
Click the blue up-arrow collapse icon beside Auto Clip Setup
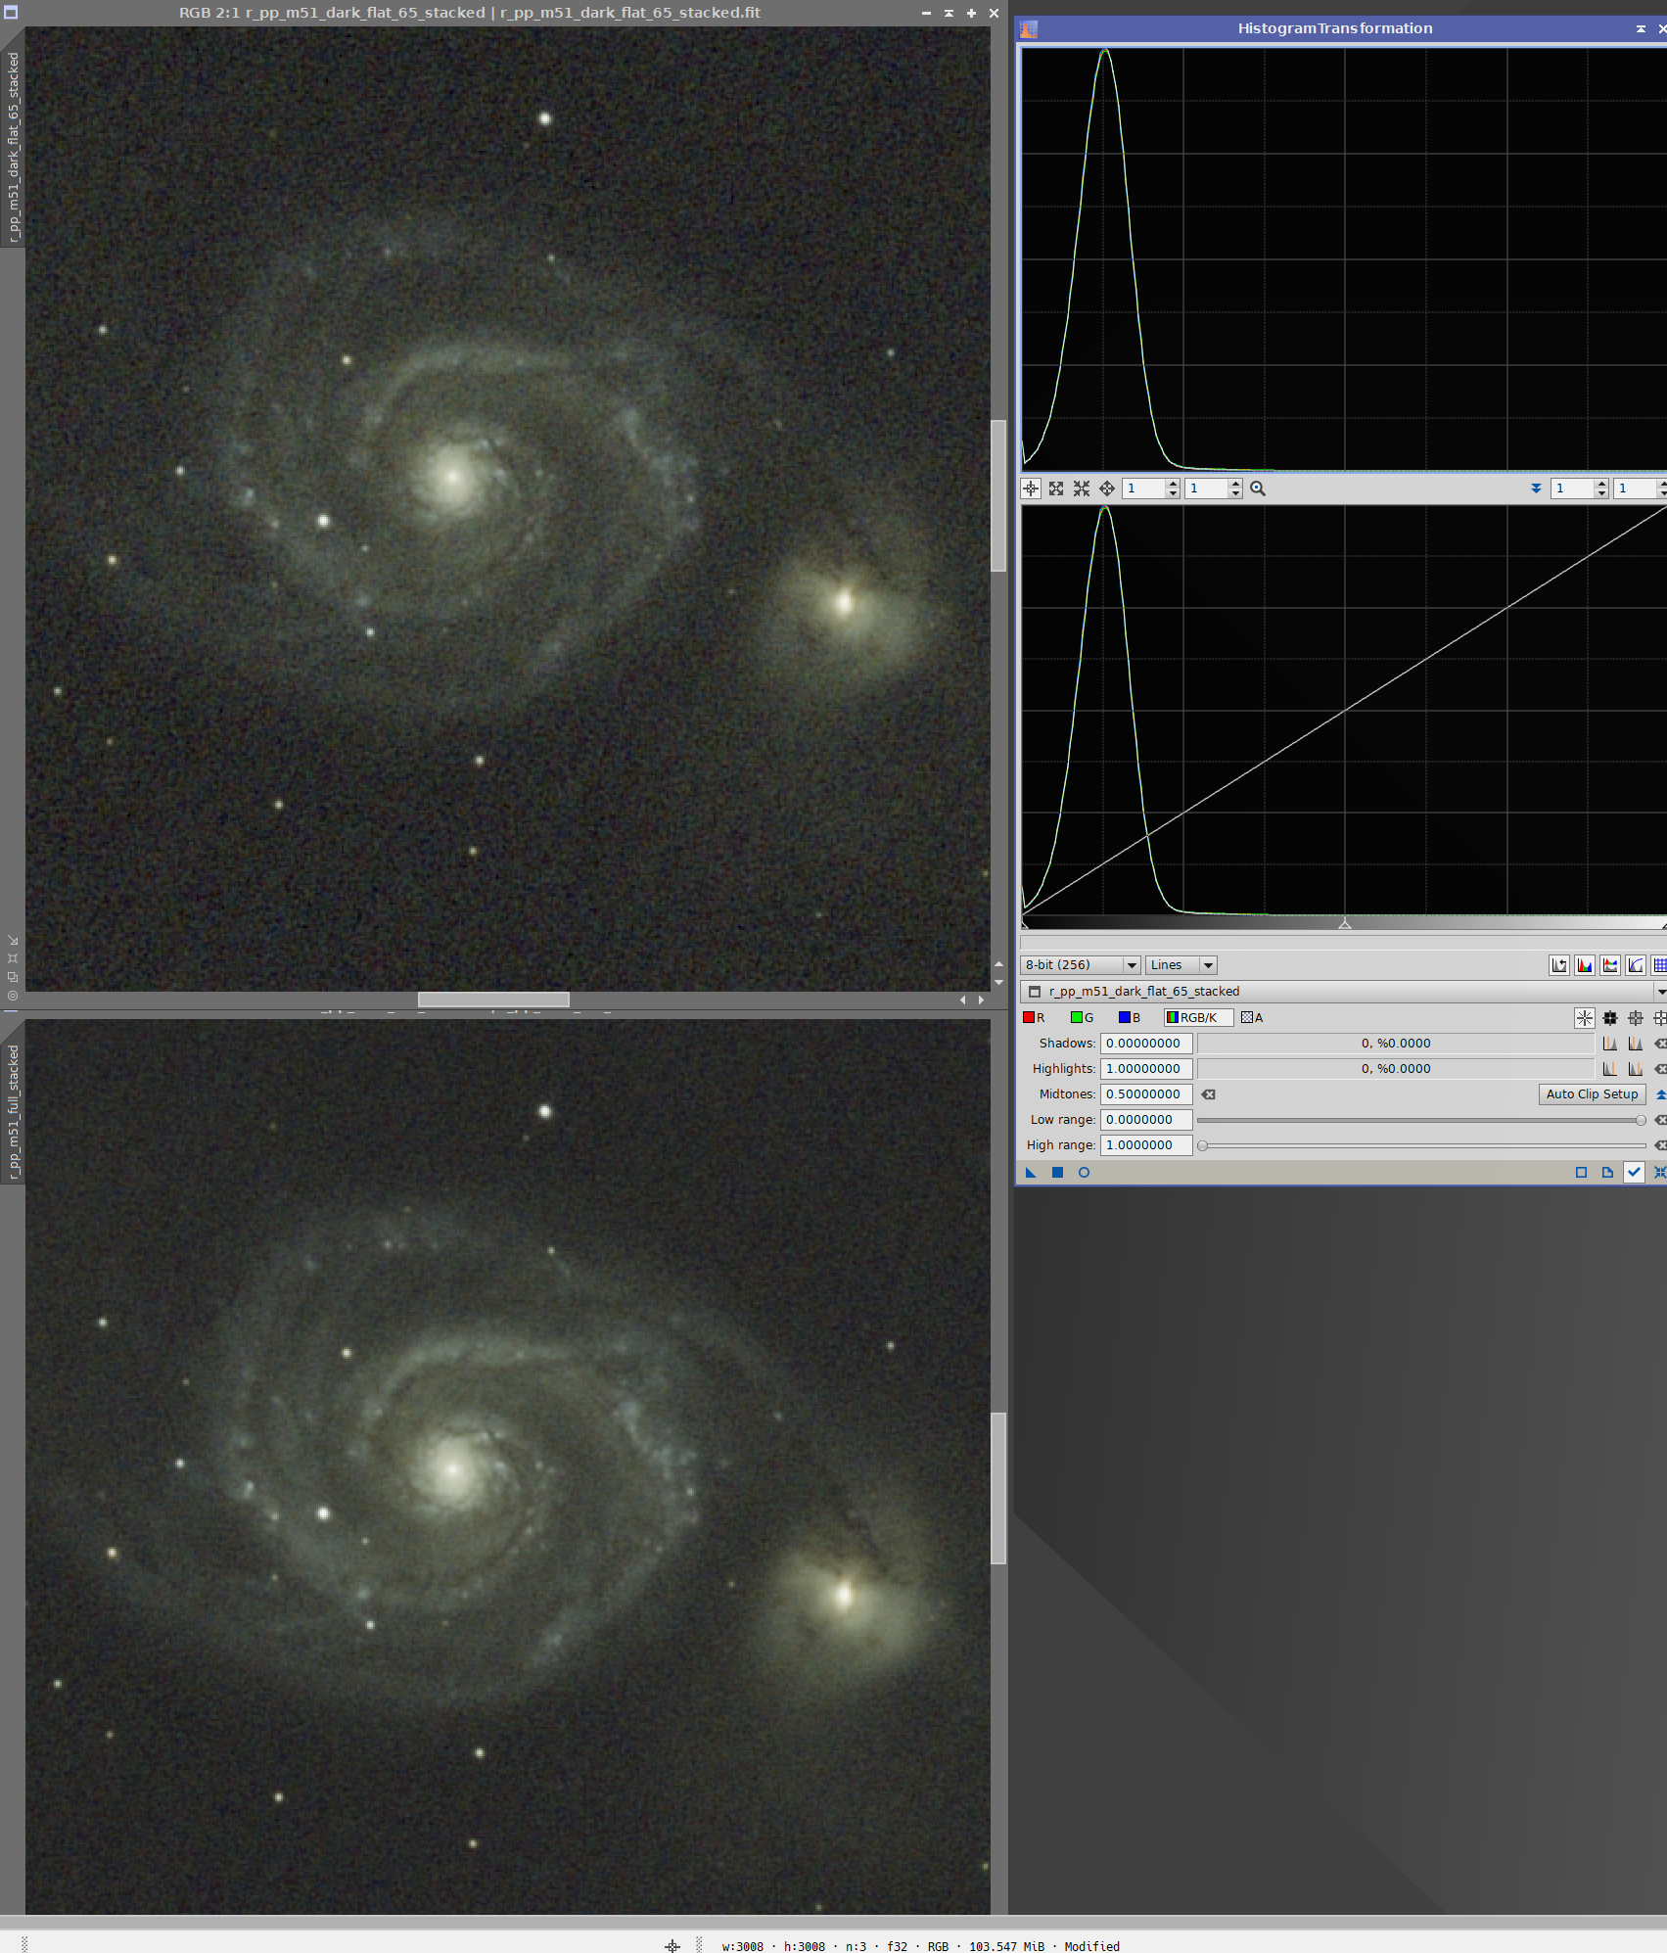(x=1660, y=1094)
